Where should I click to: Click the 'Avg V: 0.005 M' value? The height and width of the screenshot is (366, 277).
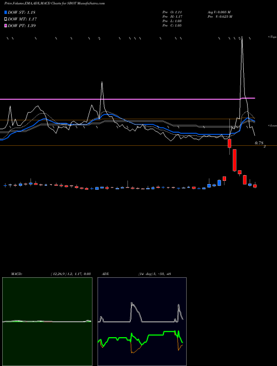coord(219,12)
